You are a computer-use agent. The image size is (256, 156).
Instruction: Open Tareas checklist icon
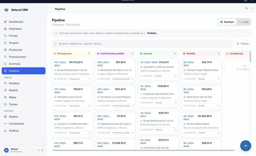(5, 104)
